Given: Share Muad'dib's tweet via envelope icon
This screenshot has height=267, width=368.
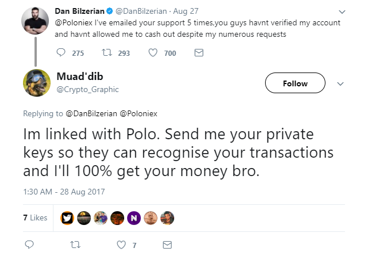Looking at the screenshot, I should click(x=167, y=245).
